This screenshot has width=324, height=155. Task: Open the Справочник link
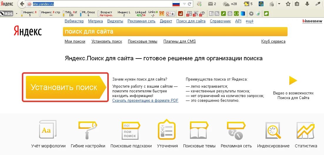(x=221, y=21)
